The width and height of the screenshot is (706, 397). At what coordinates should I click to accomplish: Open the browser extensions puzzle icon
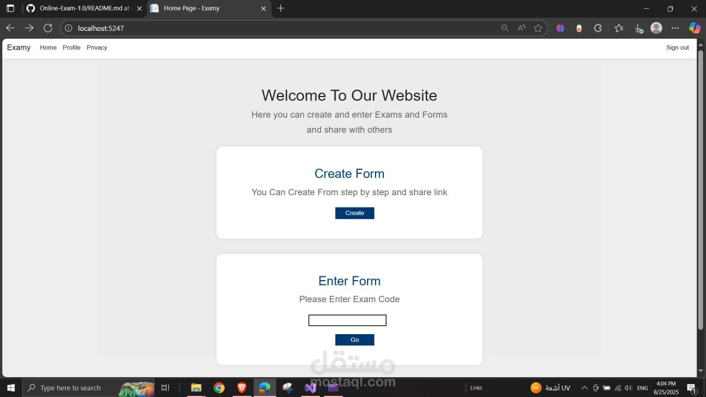(x=598, y=28)
